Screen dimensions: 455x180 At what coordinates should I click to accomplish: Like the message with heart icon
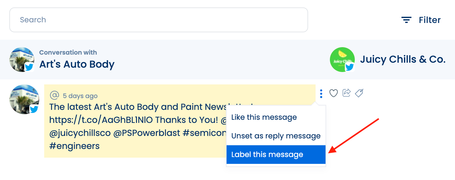pyautogui.click(x=334, y=93)
